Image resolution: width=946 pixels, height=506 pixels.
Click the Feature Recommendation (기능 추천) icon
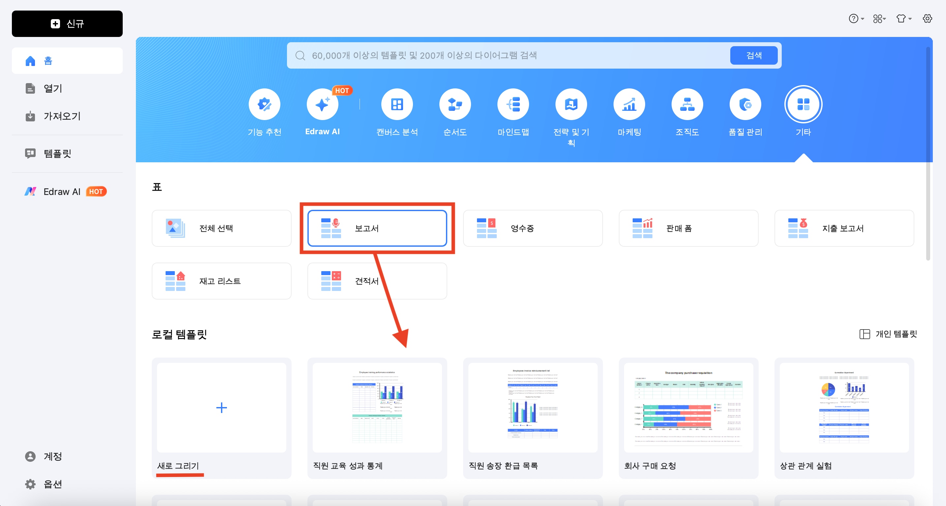tap(265, 105)
